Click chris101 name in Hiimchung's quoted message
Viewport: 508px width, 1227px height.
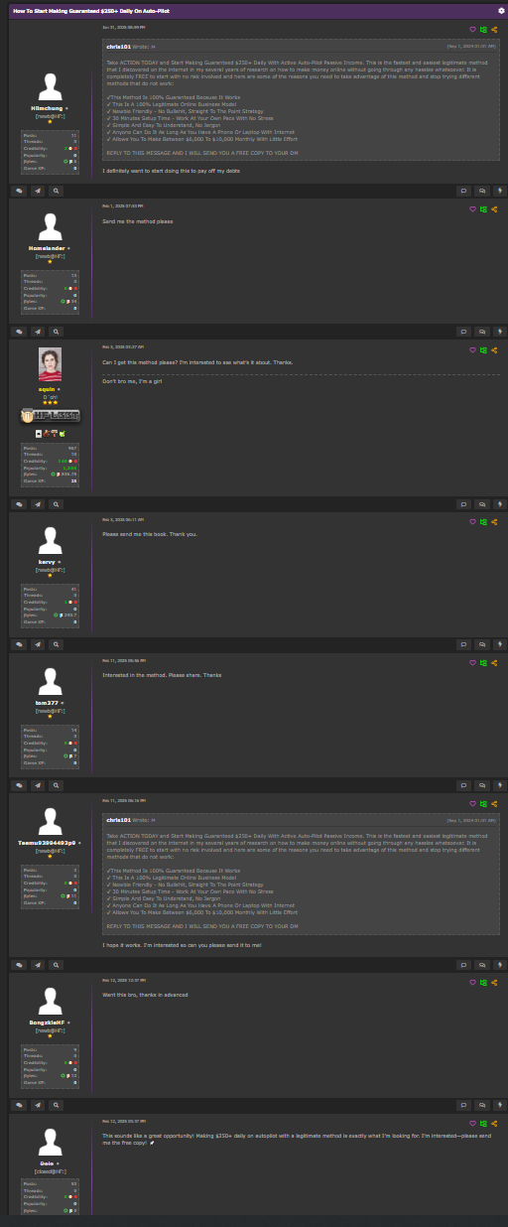coord(118,46)
